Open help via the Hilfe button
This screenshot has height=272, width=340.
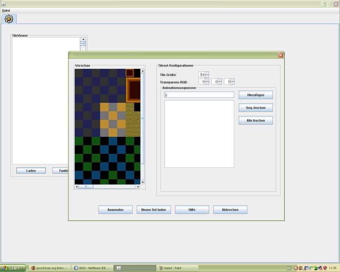(192, 210)
